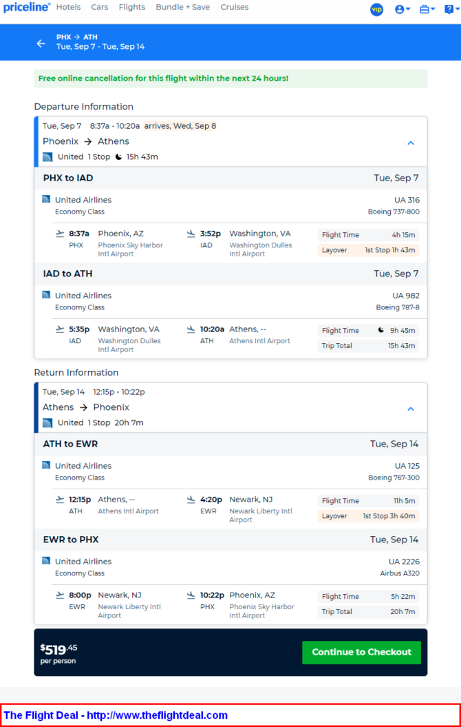
Task: Select flight number UA 125
Action: pyautogui.click(x=407, y=466)
